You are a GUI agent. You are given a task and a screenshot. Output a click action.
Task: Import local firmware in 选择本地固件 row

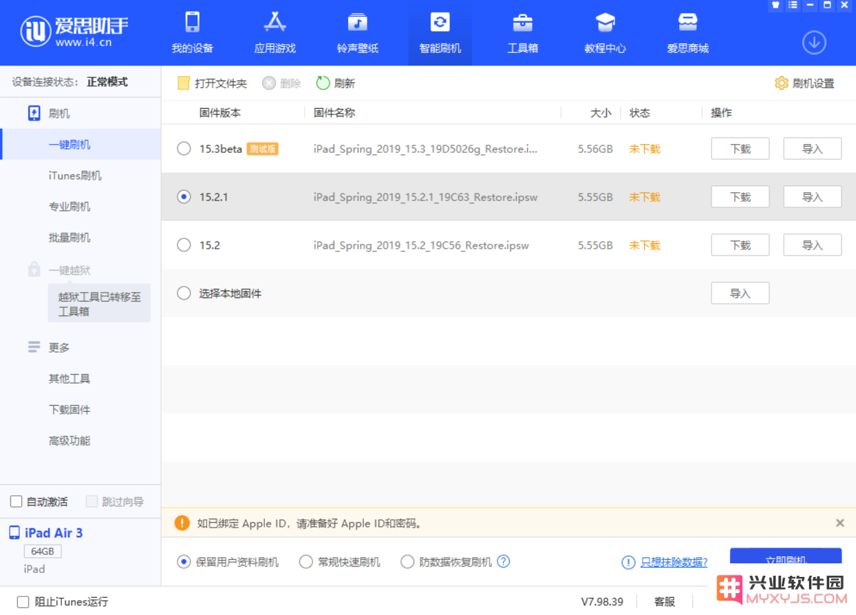click(x=740, y=293)
